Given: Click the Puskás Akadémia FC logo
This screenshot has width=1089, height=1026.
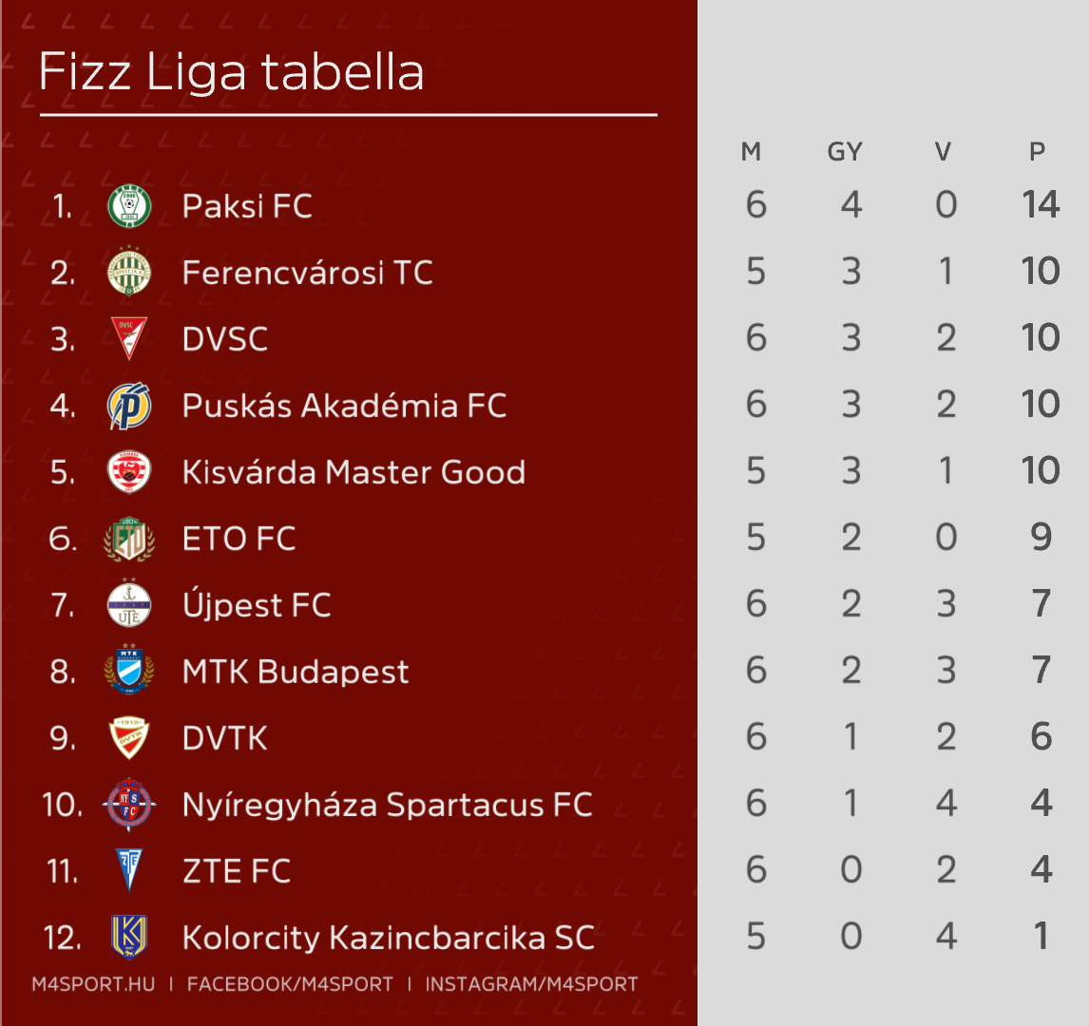Looking at the screenshot, I should click(x=129, y=406).
